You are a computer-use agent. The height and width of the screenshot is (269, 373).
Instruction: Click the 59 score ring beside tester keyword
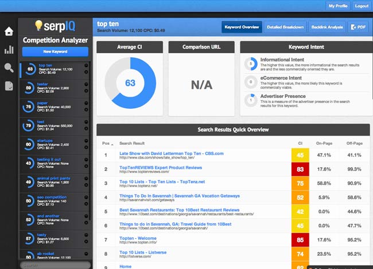click(28, 88)
